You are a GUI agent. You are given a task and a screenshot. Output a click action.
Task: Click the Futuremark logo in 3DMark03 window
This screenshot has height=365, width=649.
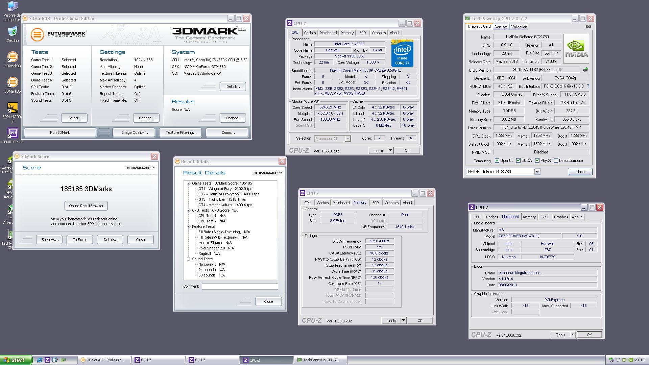click(58, 34)
